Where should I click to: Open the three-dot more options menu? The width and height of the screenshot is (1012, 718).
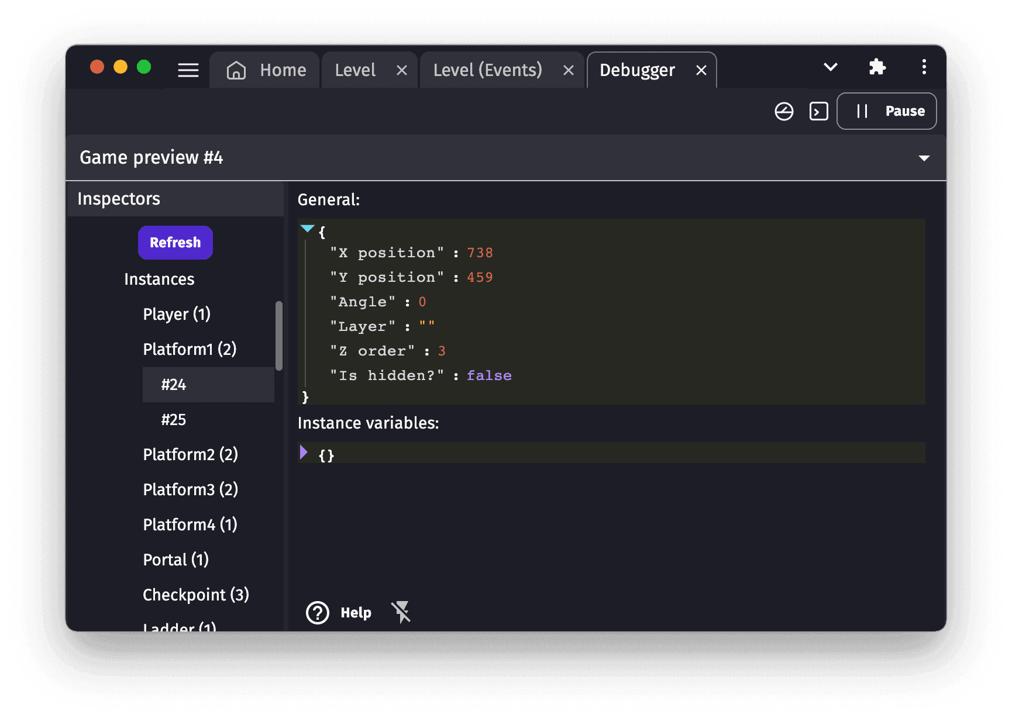[x=924, y=67]
